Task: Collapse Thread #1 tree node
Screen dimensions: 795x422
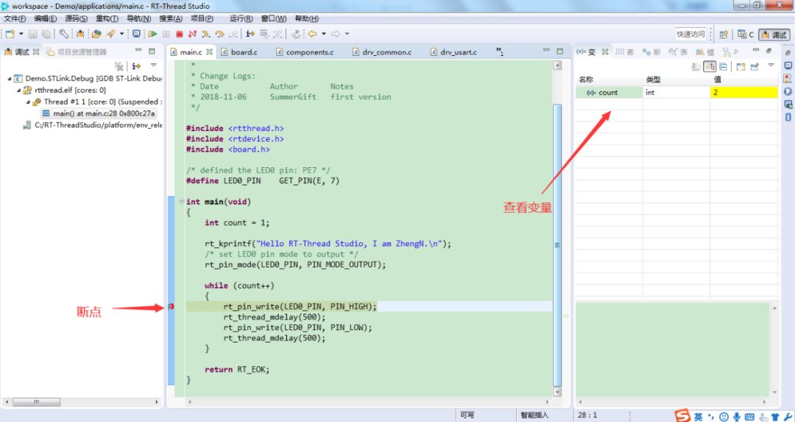Action: [x=28, y=102]
